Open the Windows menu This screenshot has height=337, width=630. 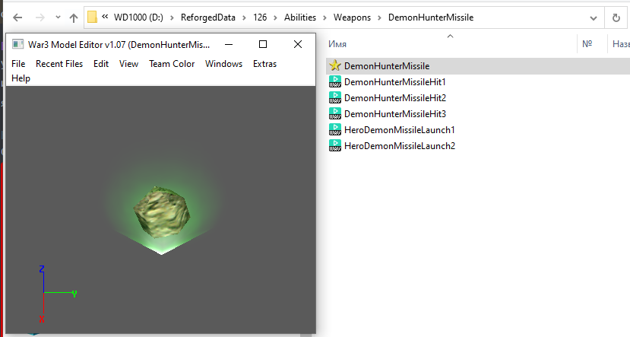223,64
